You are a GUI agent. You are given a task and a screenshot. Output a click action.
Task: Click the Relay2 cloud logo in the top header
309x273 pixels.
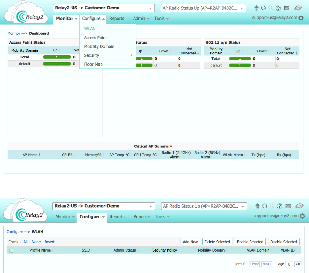[26, 13]
